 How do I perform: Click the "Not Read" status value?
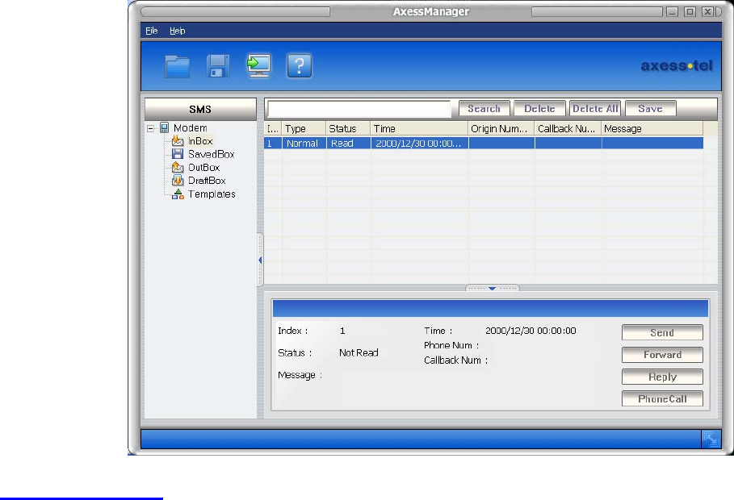tap(359, 352)
